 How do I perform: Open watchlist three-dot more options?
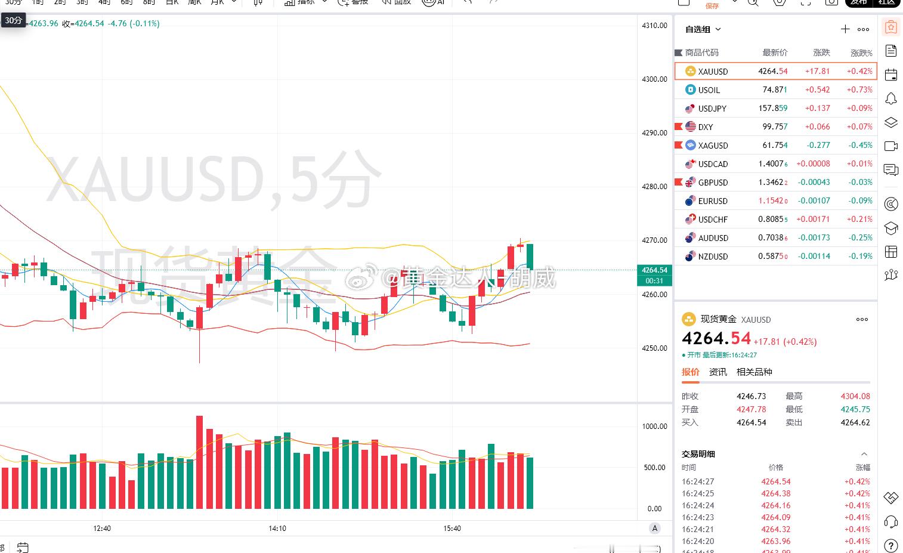[863, 29]
